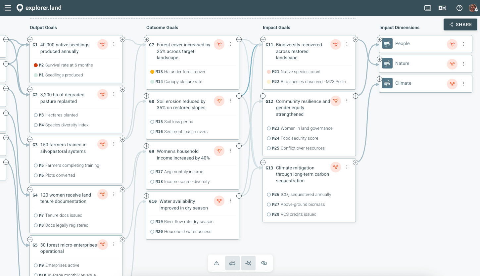Click the plus connector at Climate card's top-left corner
480x276 pixels.
[x=379, y=79]
